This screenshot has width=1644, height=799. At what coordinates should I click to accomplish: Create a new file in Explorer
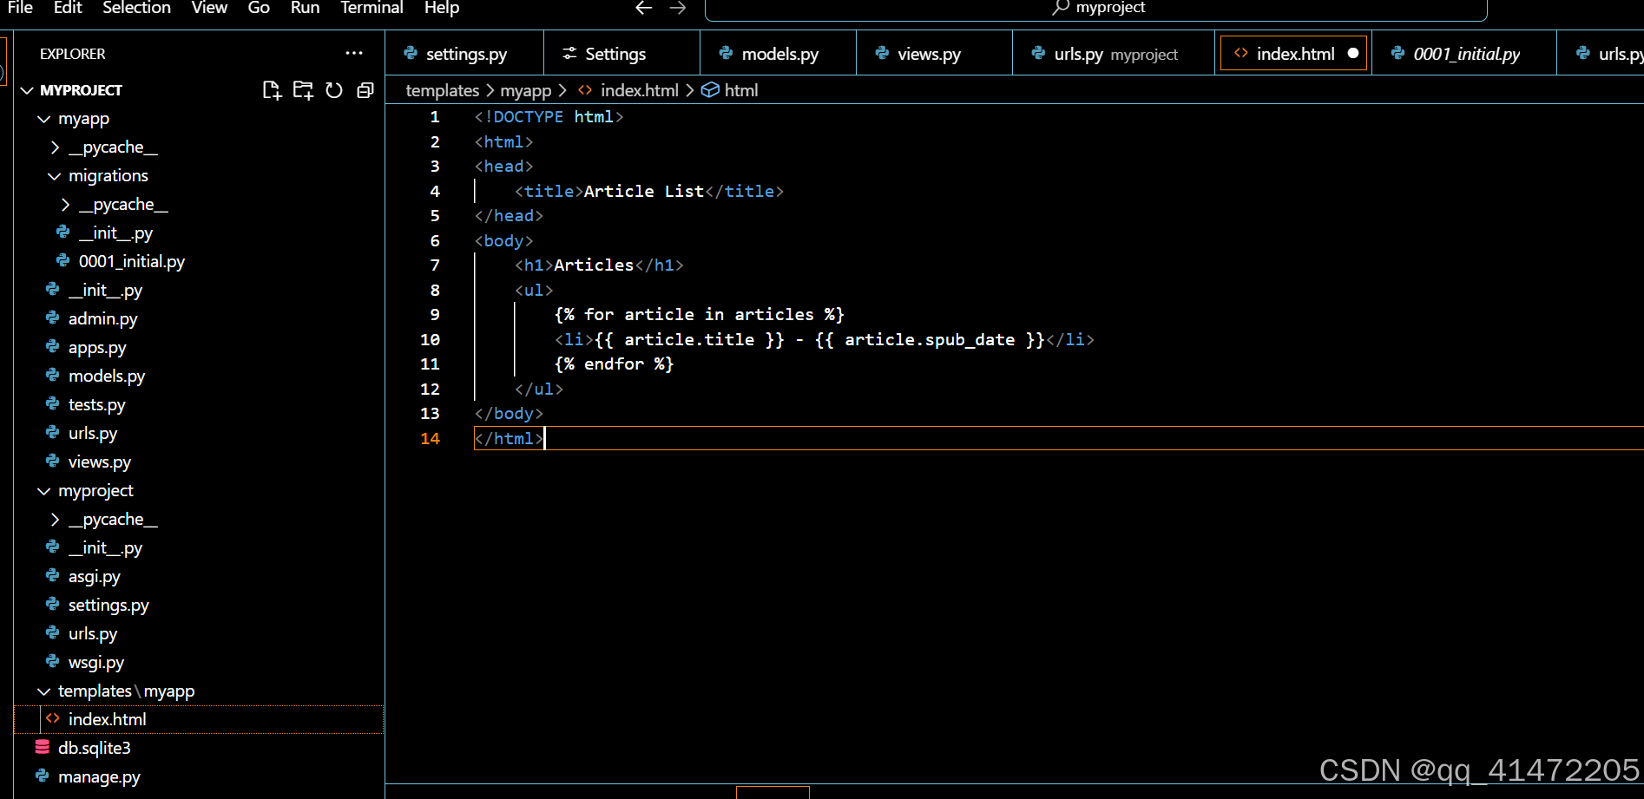tap(272, 89)
